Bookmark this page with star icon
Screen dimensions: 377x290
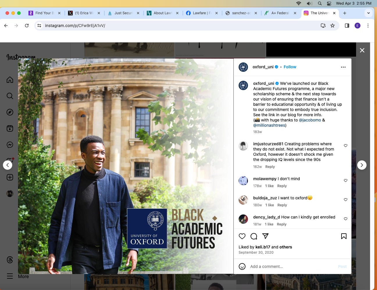point(333,26)
